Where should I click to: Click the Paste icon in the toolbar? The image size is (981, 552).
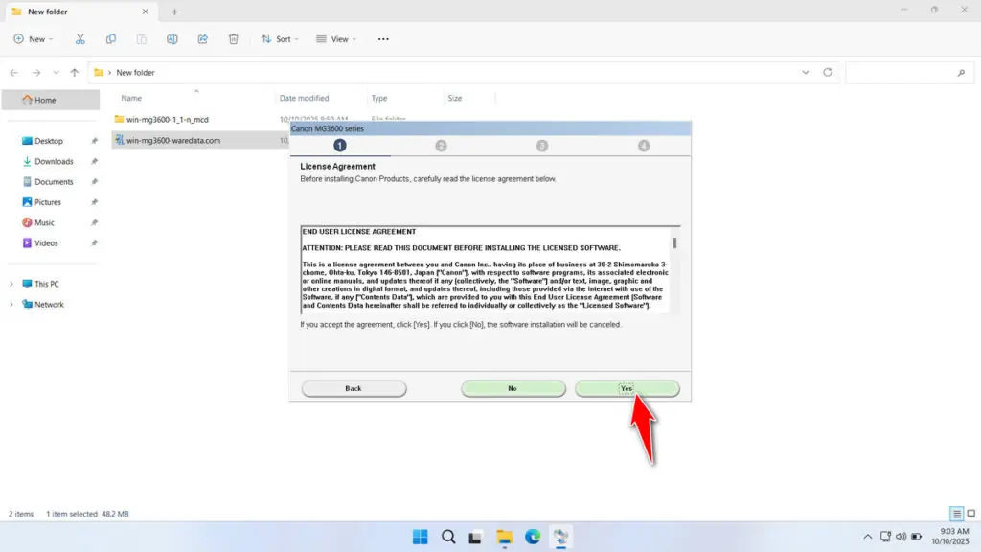click(141, 38)
